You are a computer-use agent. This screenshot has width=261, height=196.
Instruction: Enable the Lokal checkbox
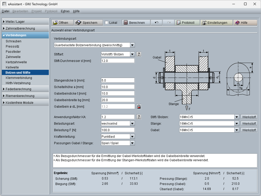[x=106, y=23]
